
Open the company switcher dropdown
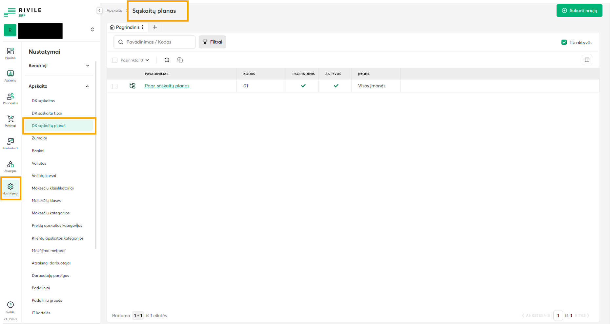pyautogui.click(x=92, y=29)
